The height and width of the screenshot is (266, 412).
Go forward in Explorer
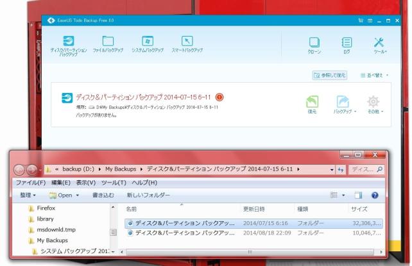coord(32,170)
